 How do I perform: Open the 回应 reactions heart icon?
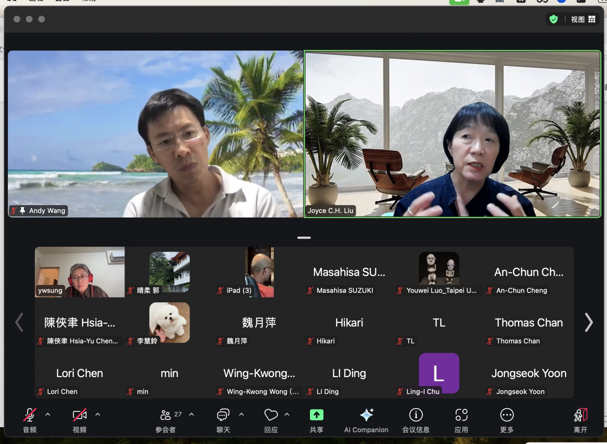[271, 416]
